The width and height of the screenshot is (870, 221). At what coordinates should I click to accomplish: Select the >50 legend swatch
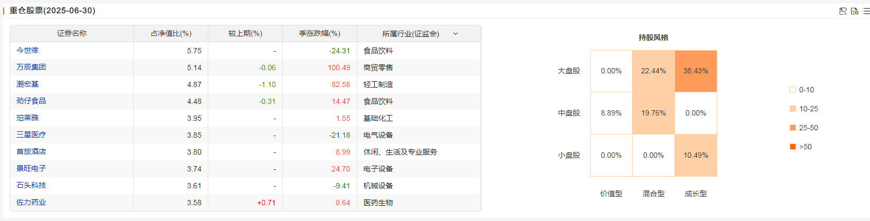[x=792, y=147]
